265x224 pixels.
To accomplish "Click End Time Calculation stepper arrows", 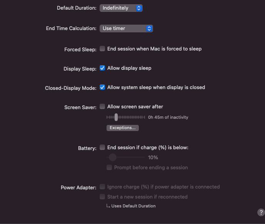I will 149,29.
